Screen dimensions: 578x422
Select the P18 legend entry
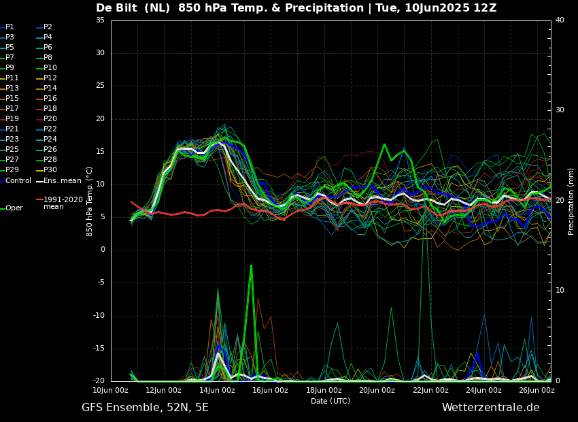(x=50, y=109)
